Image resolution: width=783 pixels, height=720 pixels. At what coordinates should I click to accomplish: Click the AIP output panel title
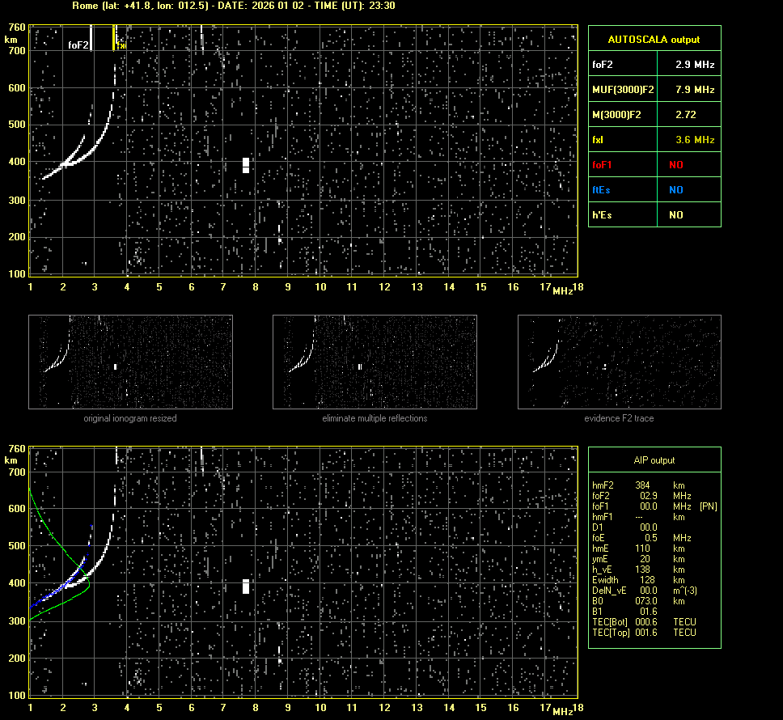(654, 460)
